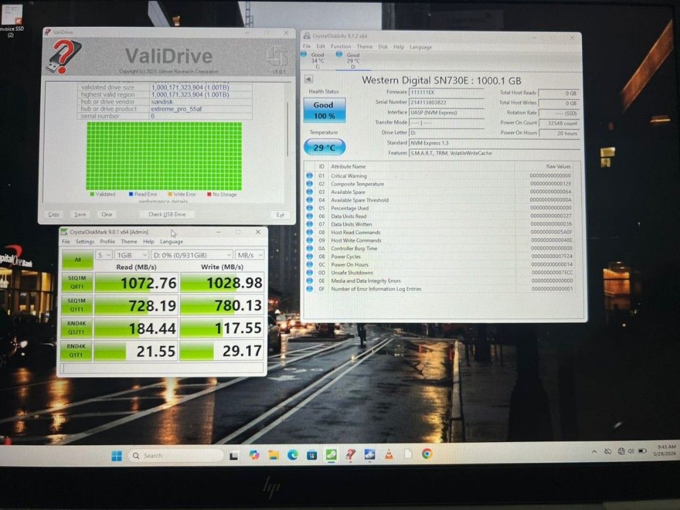Open File Explorer from the taskbar
Screen dimensions: 680x510
point(273,455)
